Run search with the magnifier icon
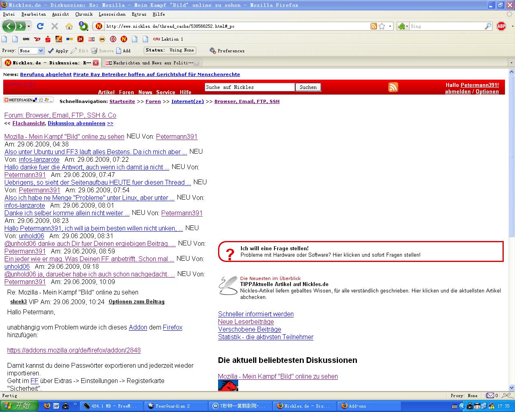Image resolution: width=515 pixels, height=412 pixels. pos(488,26)
